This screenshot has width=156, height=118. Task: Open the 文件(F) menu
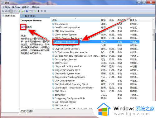pyautogui.click(x=6, y=7)
